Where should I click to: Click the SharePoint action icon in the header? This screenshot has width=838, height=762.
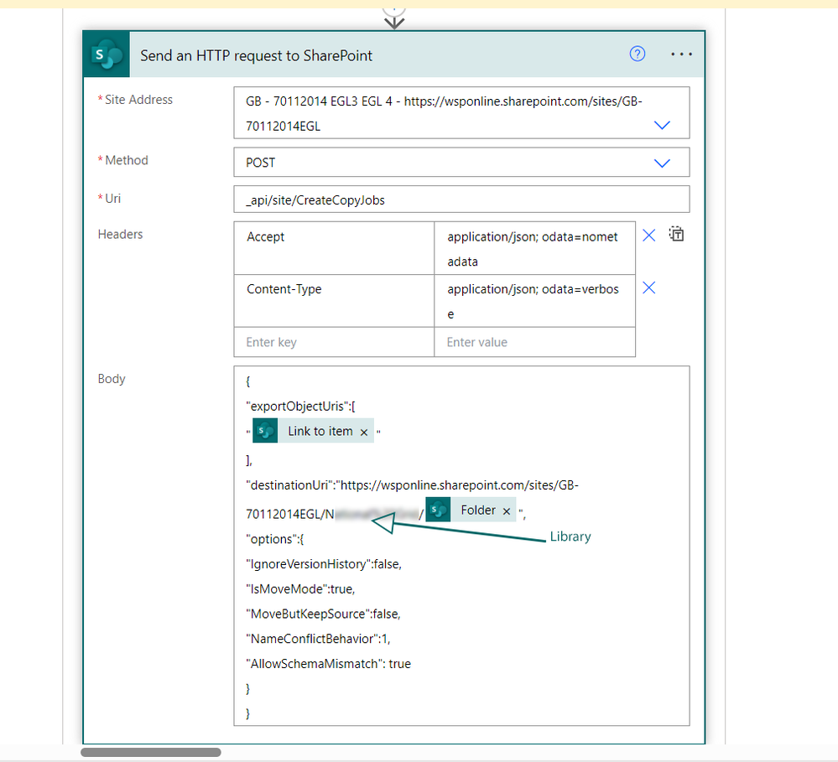[x=107, y=54]
